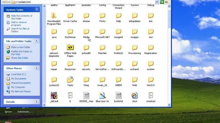This screenshot has width=220, height=123.
Task: Open the twain_32 folder
Action: pos(102,82)
